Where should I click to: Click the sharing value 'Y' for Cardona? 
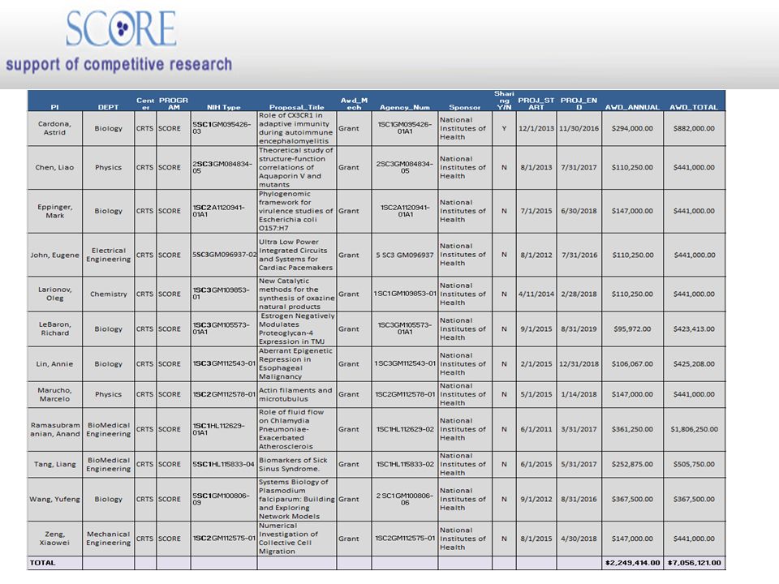click(504, 128)
